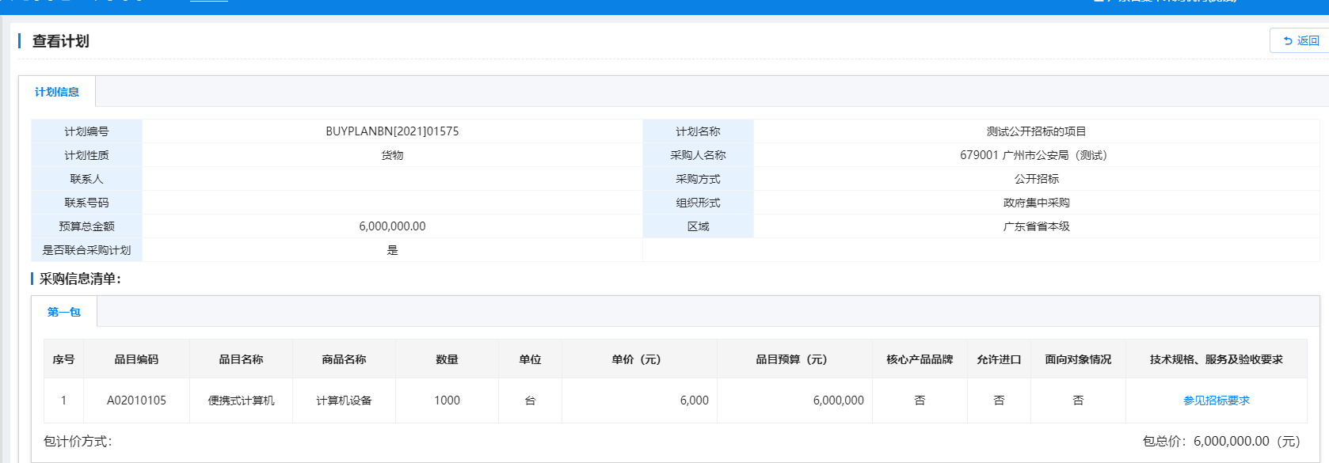The image size is (1329, 463).
Task: Select item code A02010105 cell
Action: [136, 400]
